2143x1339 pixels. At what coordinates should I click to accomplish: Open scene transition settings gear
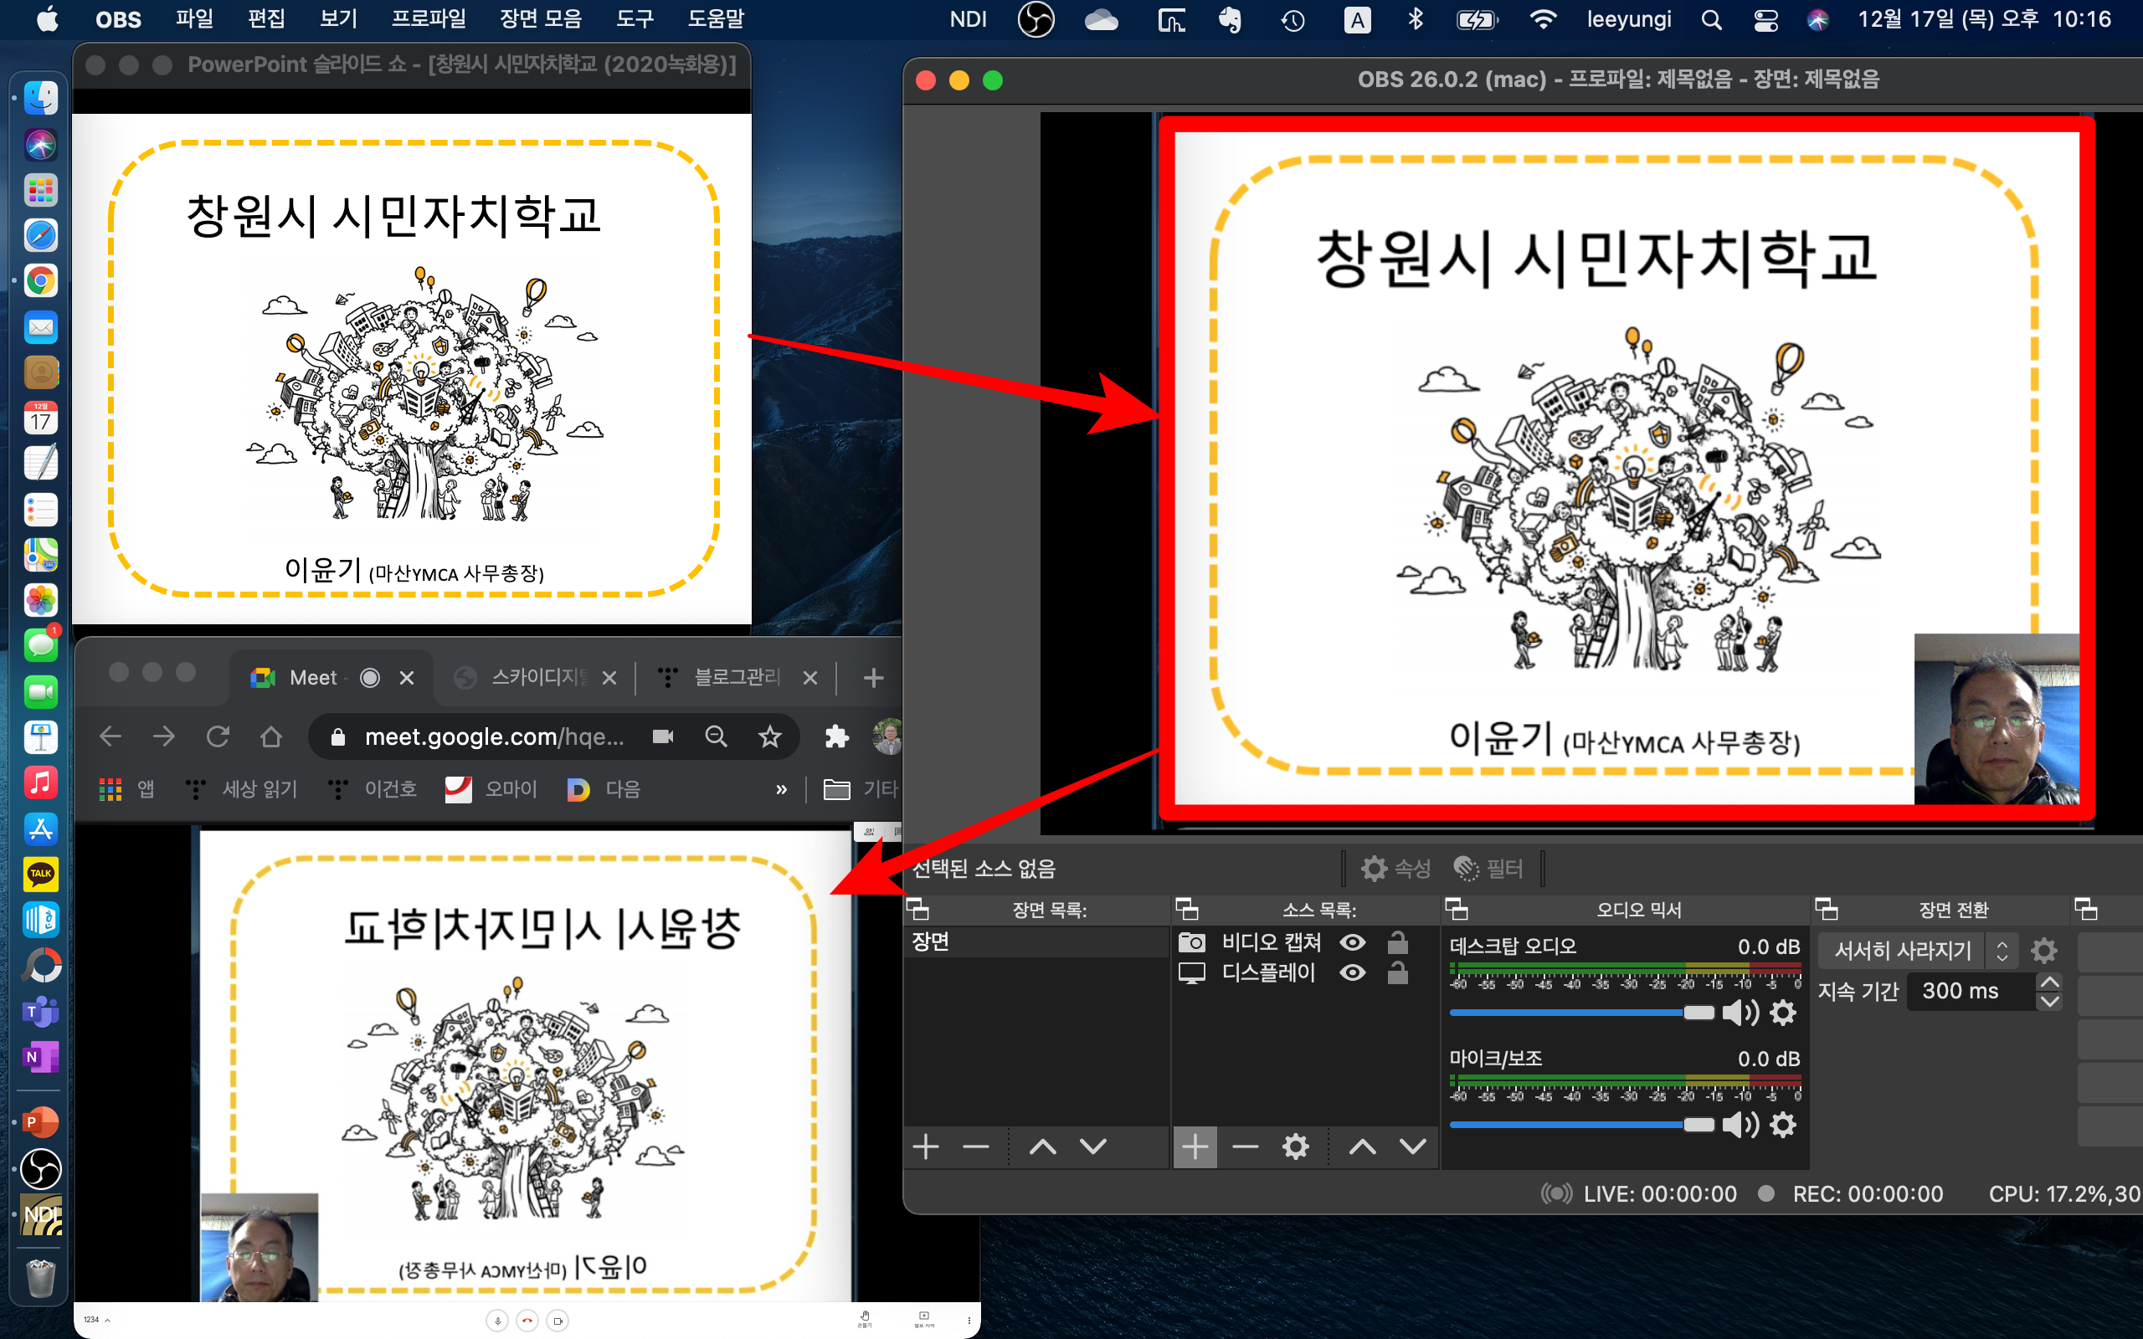2044,950
